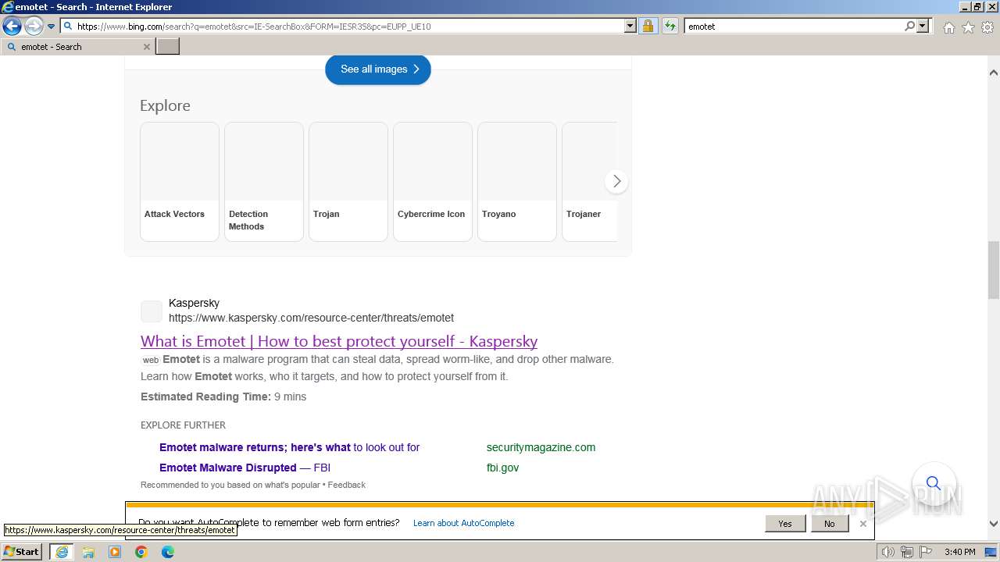Open the Cybercrime Icon explore card
Viewport: 1000px width, 562px height.
[x=433, y=181]
